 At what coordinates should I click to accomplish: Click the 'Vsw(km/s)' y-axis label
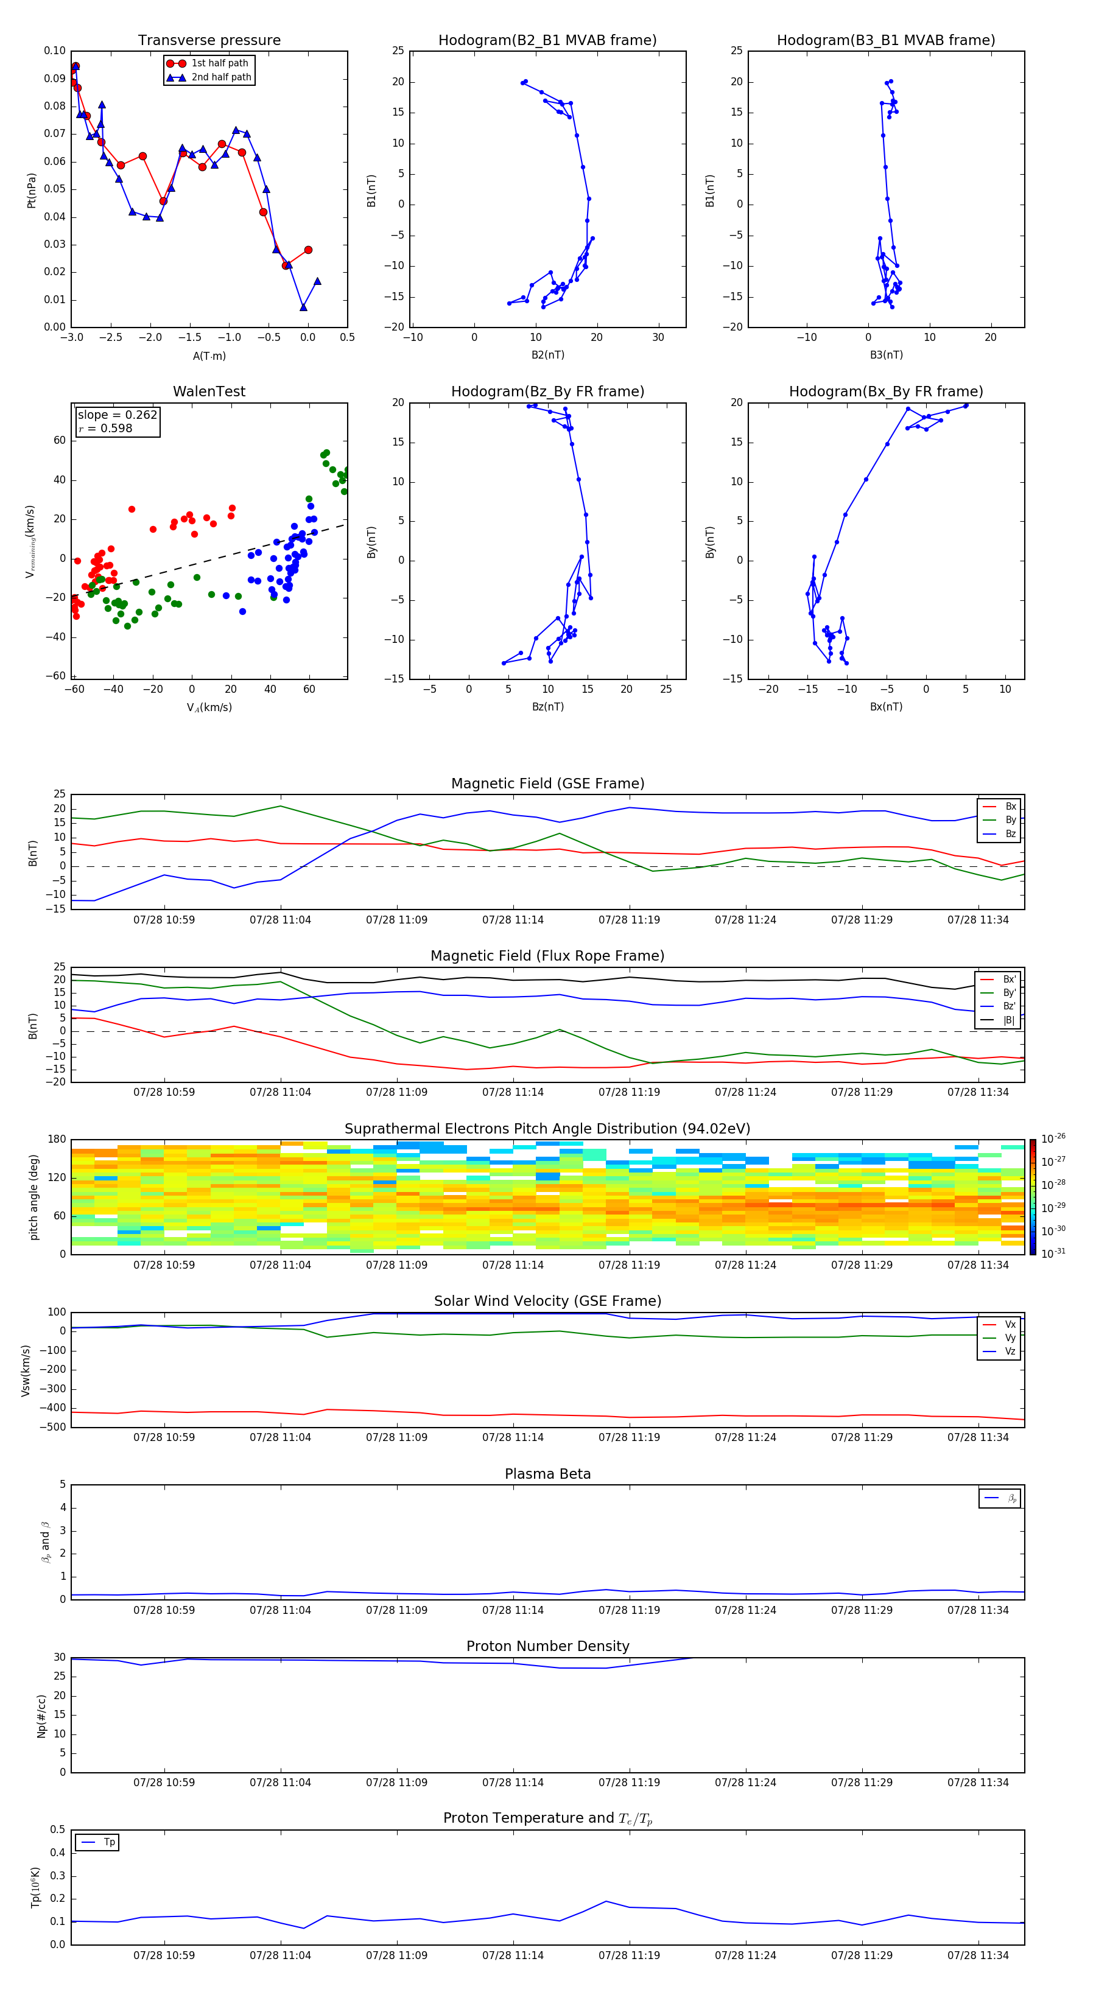(x=26, y=1370)
